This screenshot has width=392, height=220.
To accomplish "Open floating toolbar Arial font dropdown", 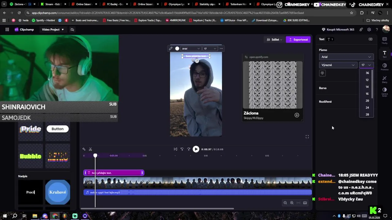I will pos(191,49).
